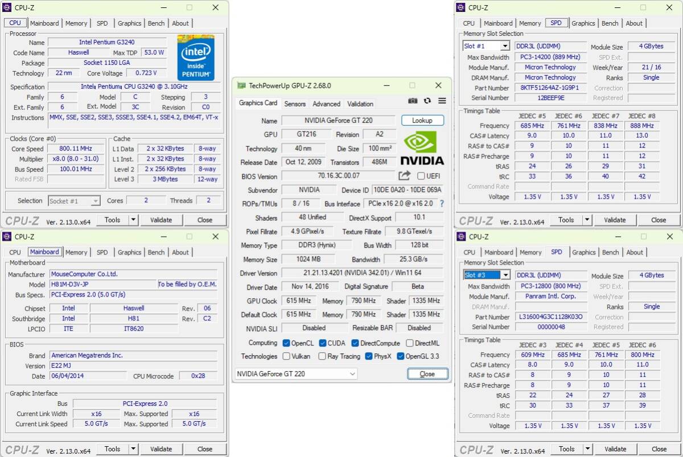The image size is (683, 457).
Task: Click the PC3-14200 (889 MHz) max bandwidth value
Action: coord(550,57)
